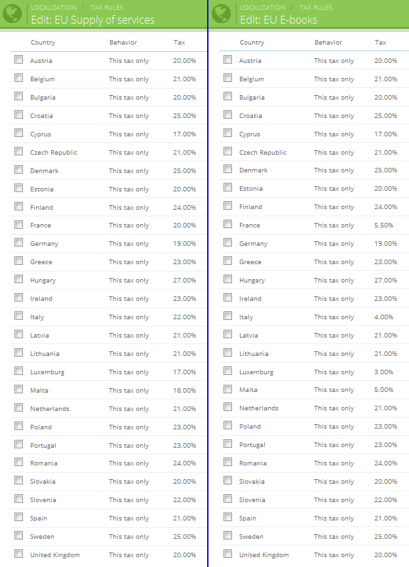The height and width of the screenshot is (567, 409).
Task: Open Localization breadcrumb in E-books header
Action: click(x=263, y=8)
